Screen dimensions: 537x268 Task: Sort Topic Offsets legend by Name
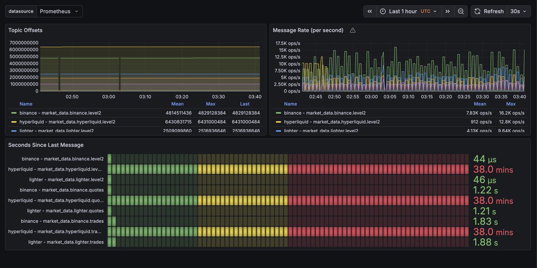[x=26, y=104]
